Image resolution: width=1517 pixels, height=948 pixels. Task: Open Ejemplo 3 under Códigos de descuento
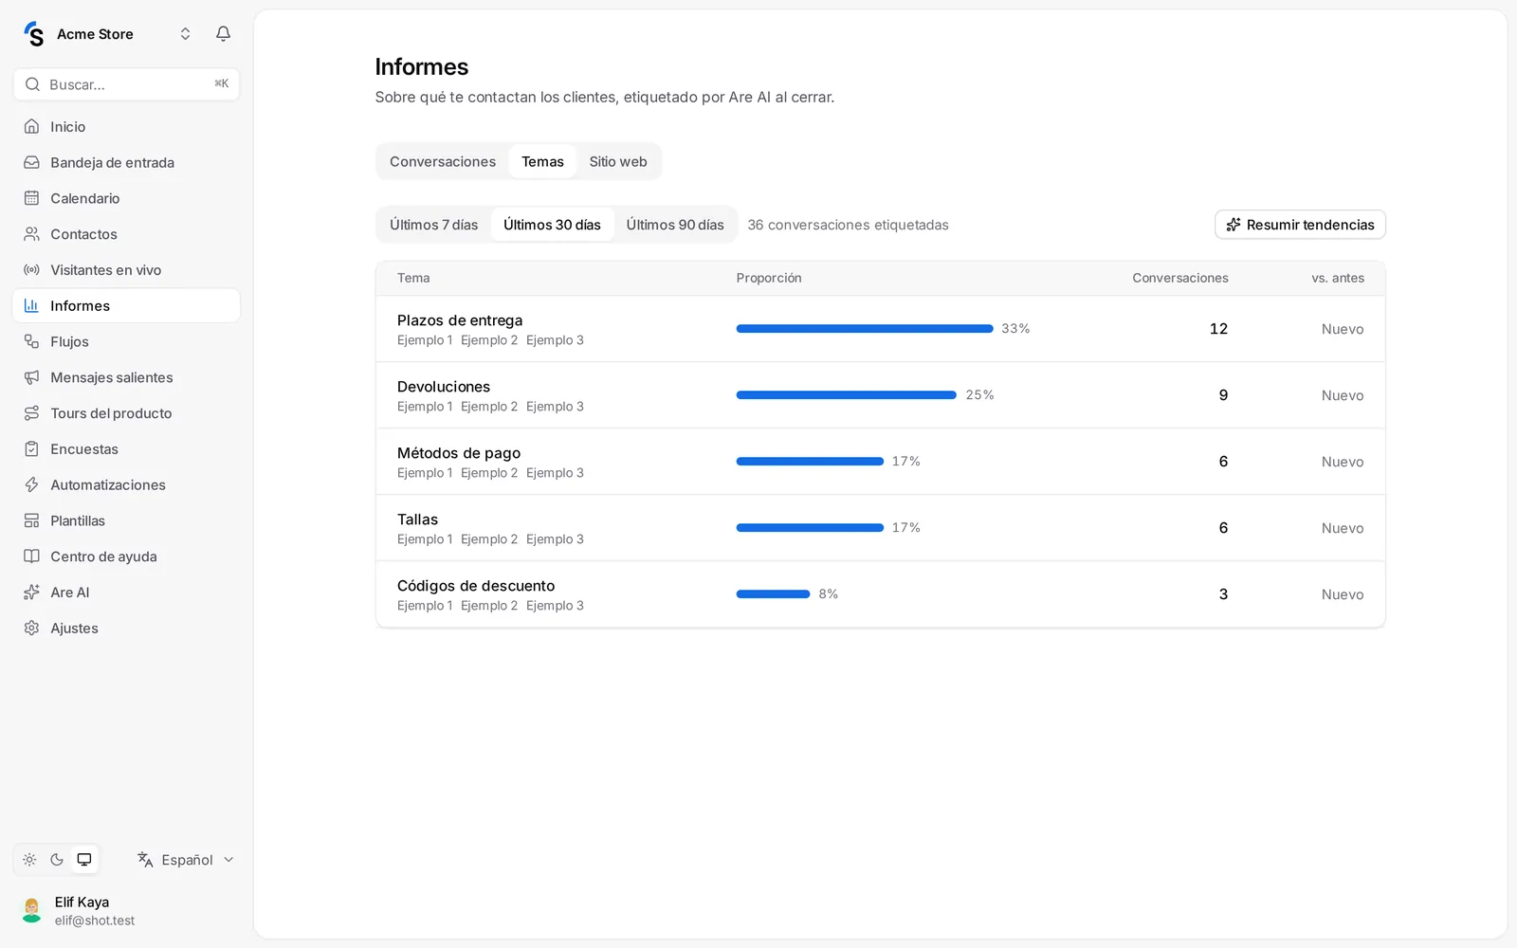555,606
